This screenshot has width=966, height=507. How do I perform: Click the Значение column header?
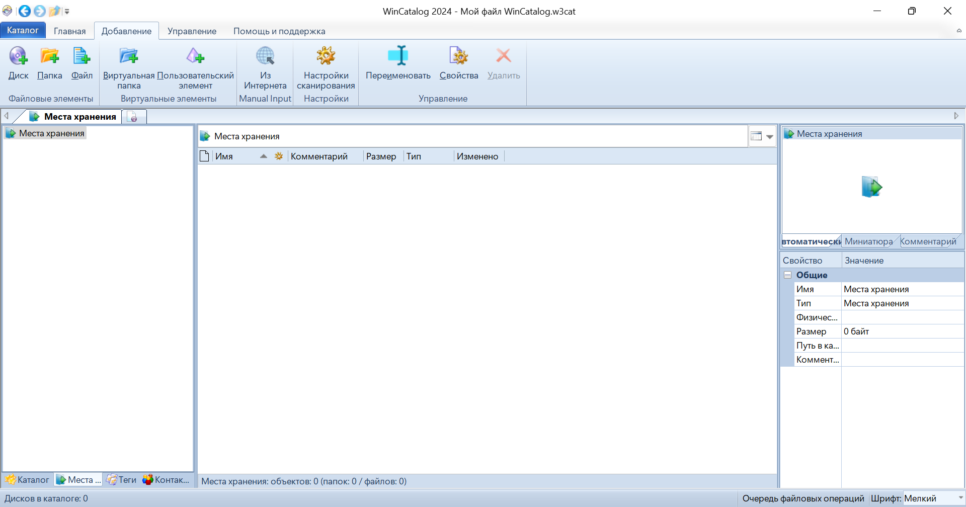[x=903, y=261]
